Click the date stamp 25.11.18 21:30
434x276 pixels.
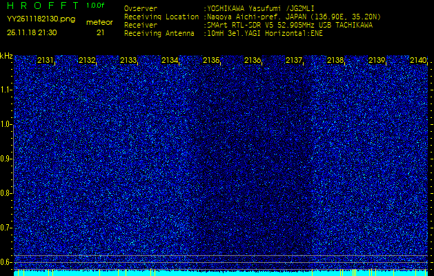(x=32, y=32)
